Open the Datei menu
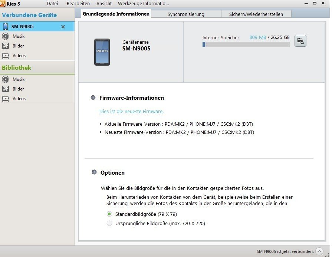 [x=52, y=4]
